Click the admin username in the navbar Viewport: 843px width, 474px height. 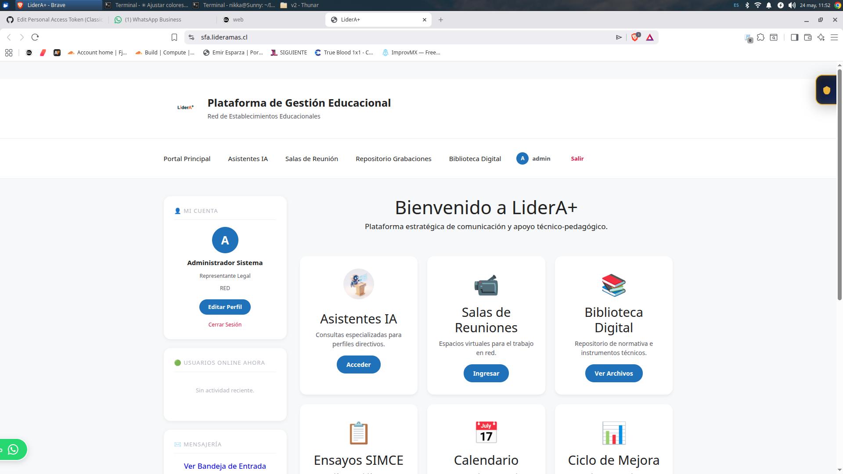pos(541,158)
